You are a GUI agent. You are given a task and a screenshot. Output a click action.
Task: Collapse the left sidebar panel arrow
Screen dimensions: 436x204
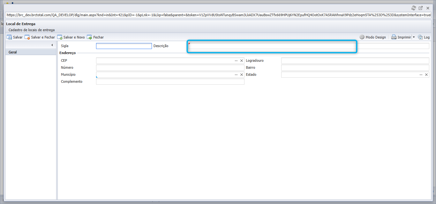52,45
